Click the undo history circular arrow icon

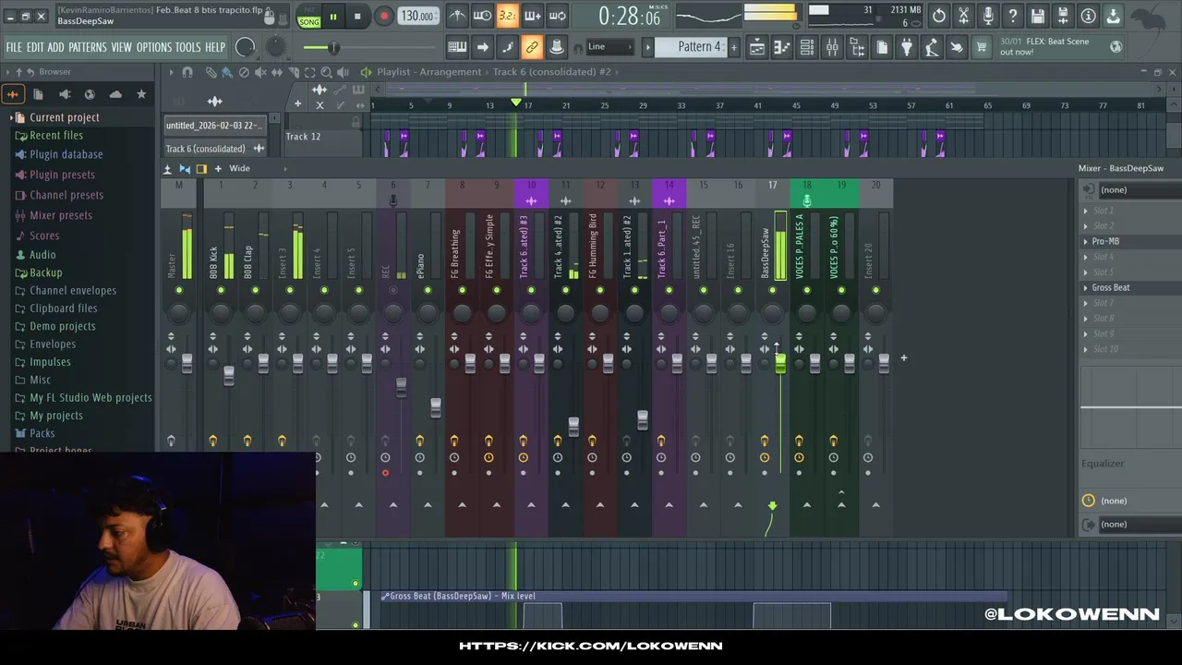[x=938, y=16]
